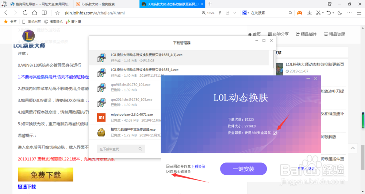
Task: Close the LOL动态换肤 installer window
Action: (x=315, y=79)
